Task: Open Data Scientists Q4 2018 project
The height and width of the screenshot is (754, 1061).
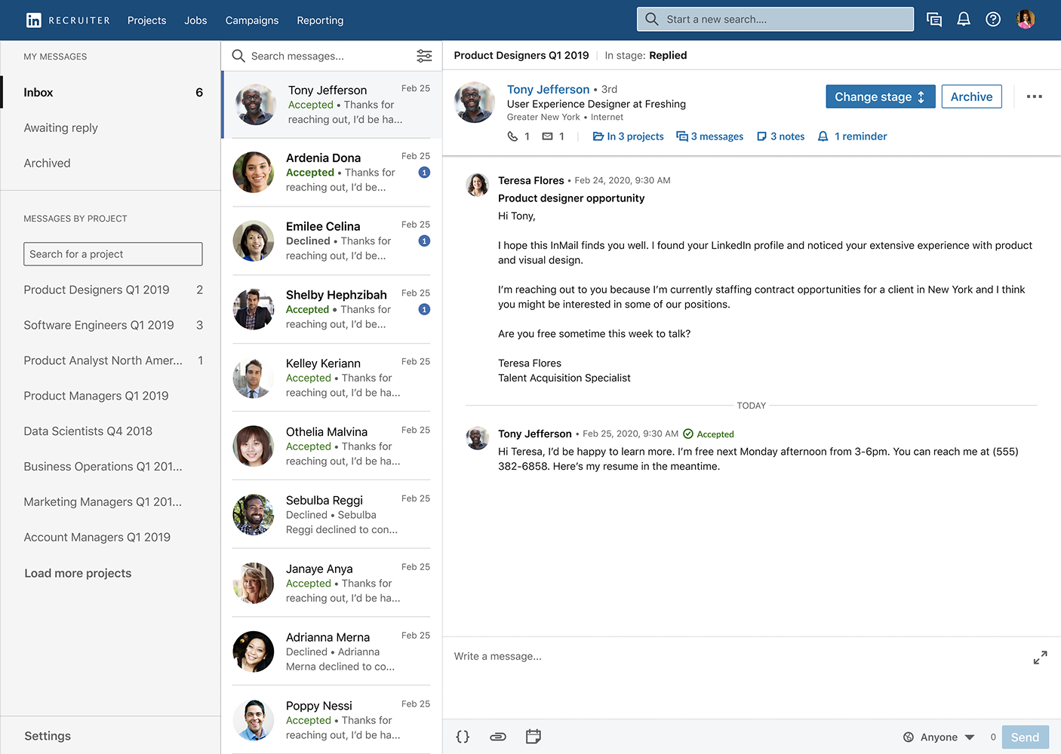Action: [x=88, y=431]
